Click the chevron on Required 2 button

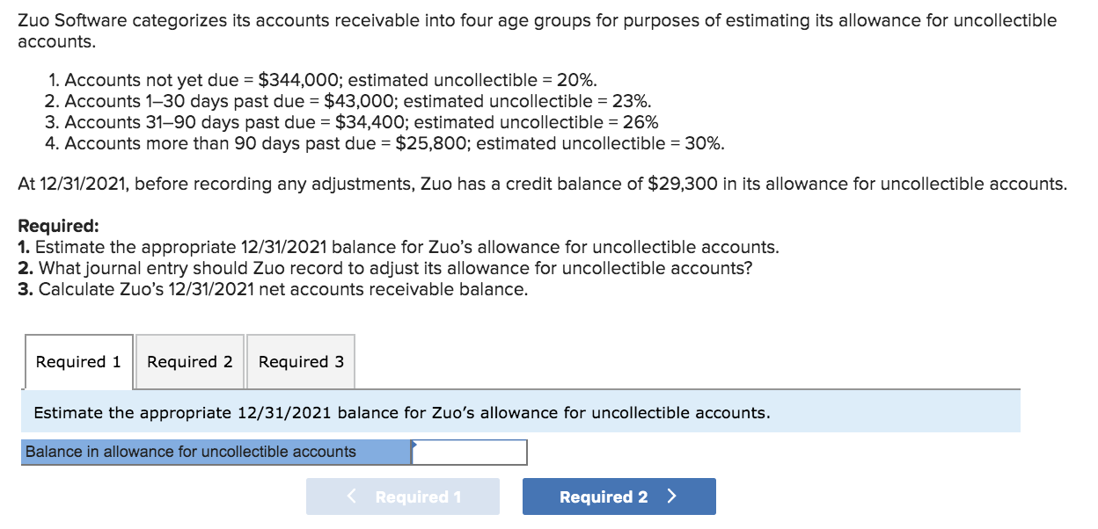tap(671, 496)
